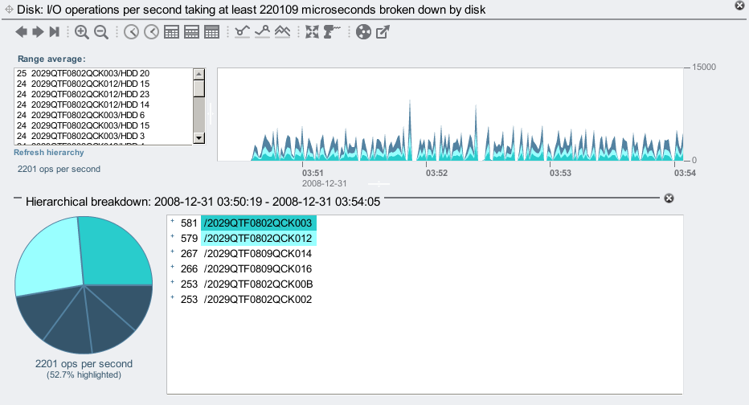749x405 pixels.
Task: Click the export/pop-out arrow icon
Action: [383, 32]
